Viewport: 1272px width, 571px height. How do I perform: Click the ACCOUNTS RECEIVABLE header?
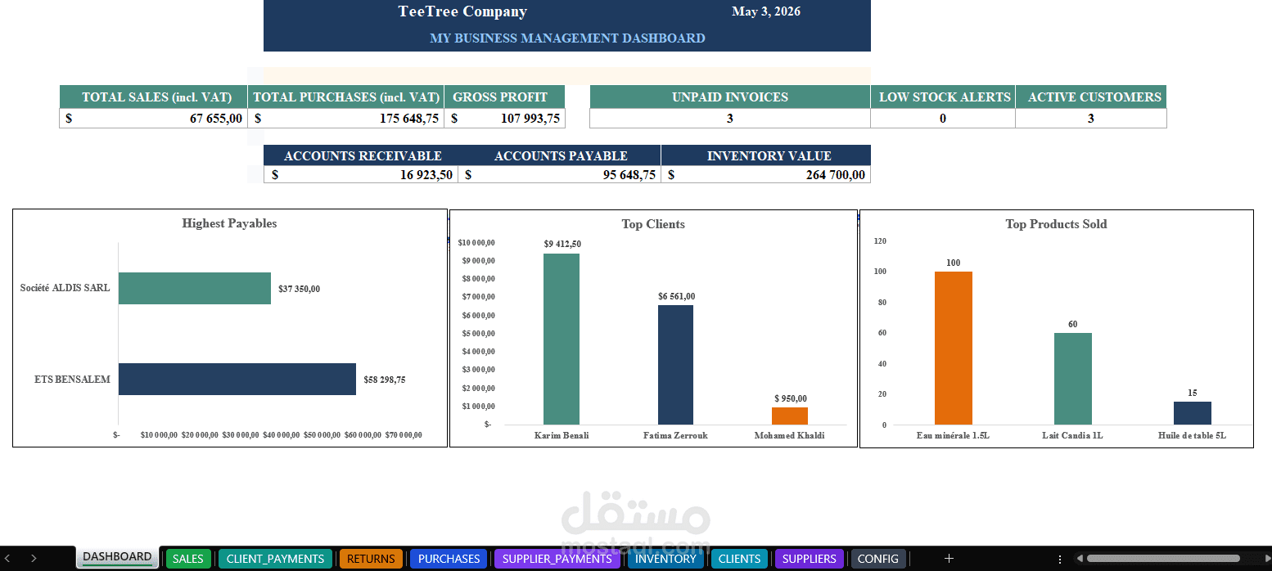click(361, 155)
